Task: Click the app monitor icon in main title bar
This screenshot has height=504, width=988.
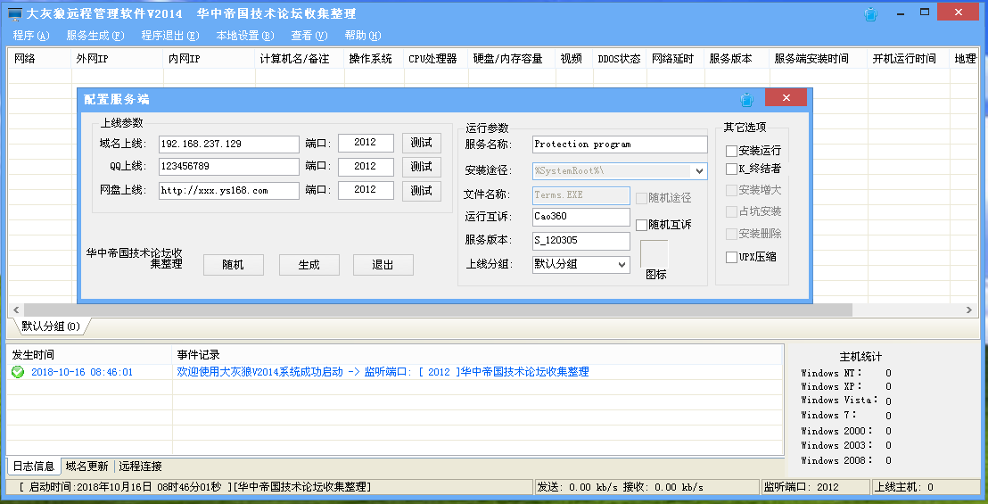Action: coord(15,14)
